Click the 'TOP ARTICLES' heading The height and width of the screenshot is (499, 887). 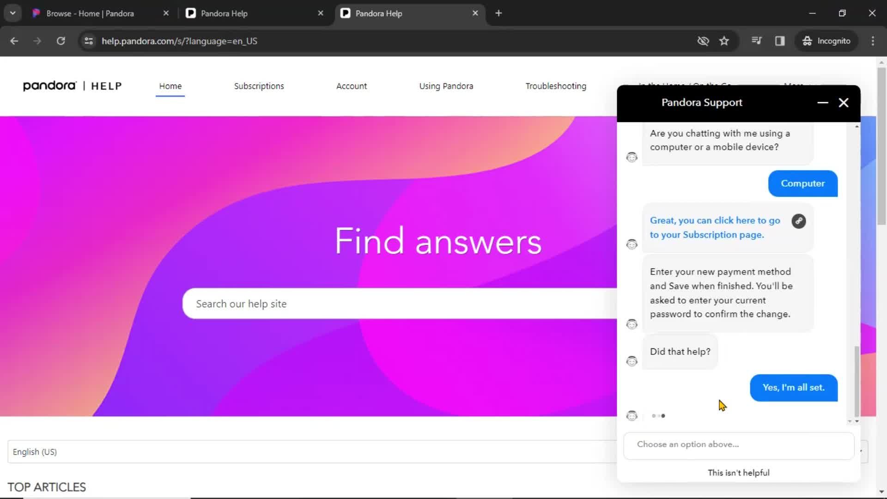[x=47, y=487]
